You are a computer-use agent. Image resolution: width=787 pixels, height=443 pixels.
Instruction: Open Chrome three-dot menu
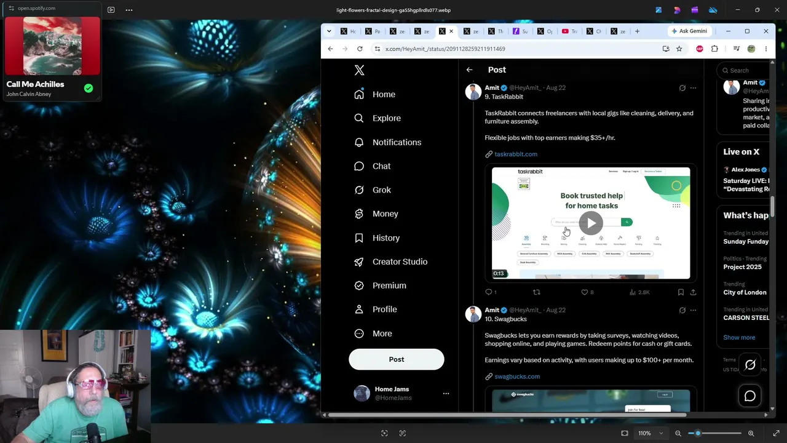tap(765, 49)
